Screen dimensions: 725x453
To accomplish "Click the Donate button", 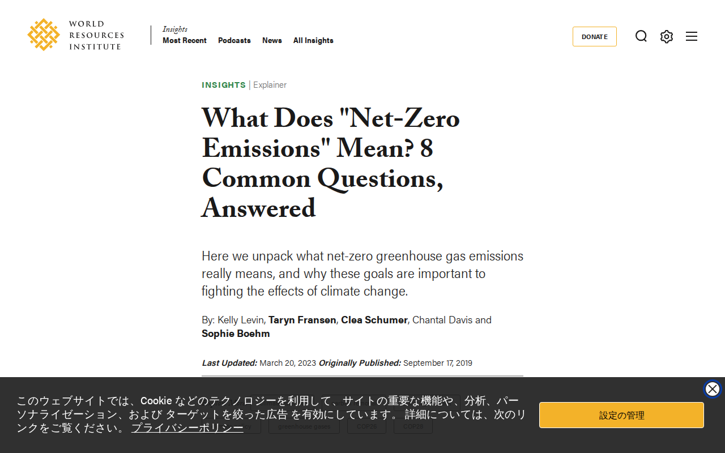I will click(595, 36).
